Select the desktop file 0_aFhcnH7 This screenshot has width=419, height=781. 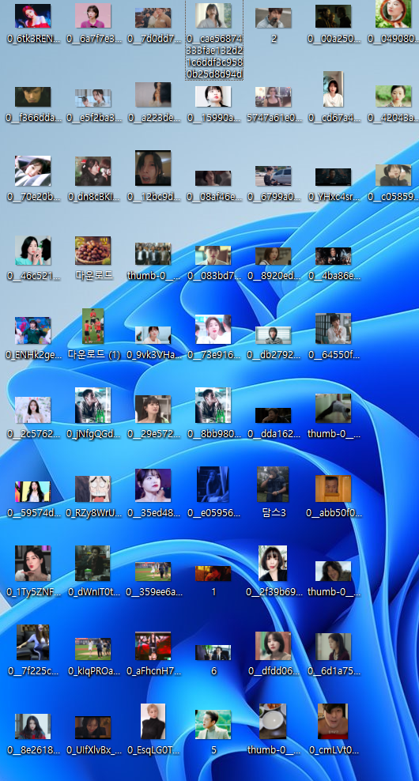(x=153, y=646)
